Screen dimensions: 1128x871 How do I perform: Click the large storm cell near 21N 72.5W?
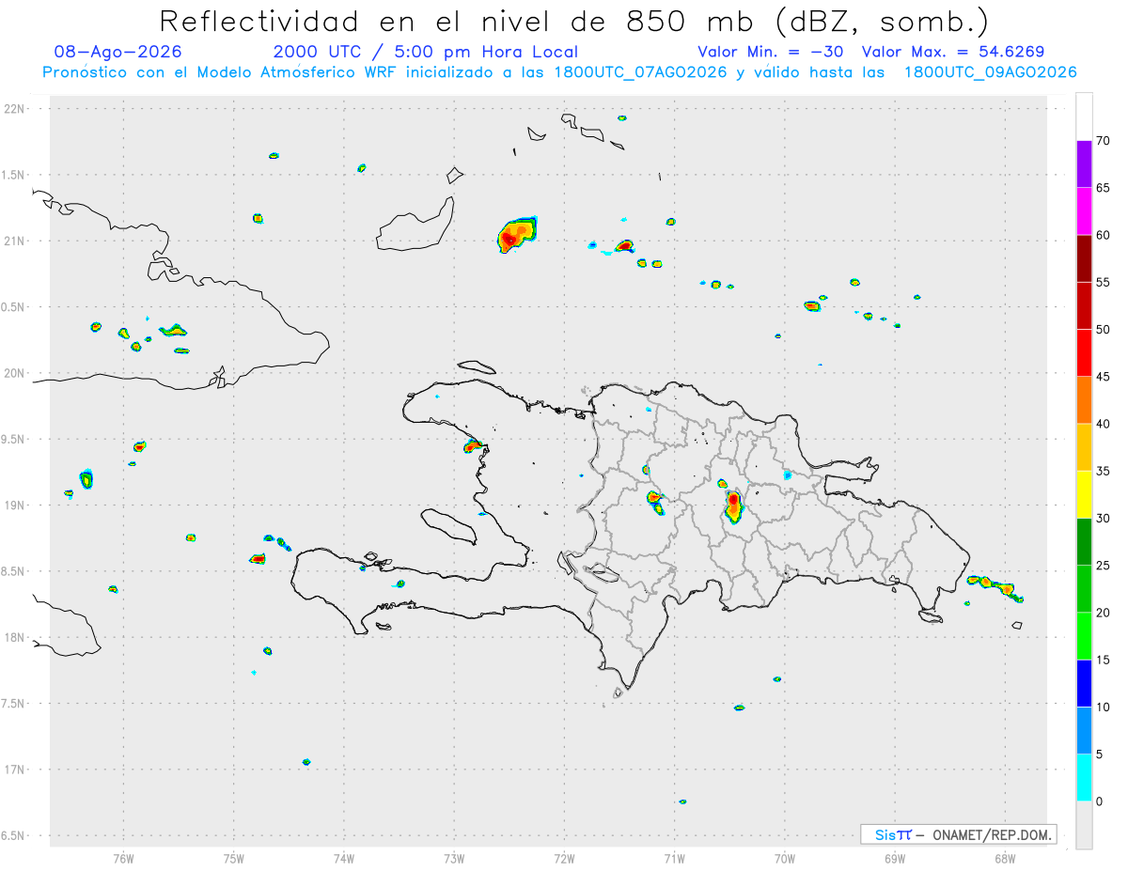[516, 234]
